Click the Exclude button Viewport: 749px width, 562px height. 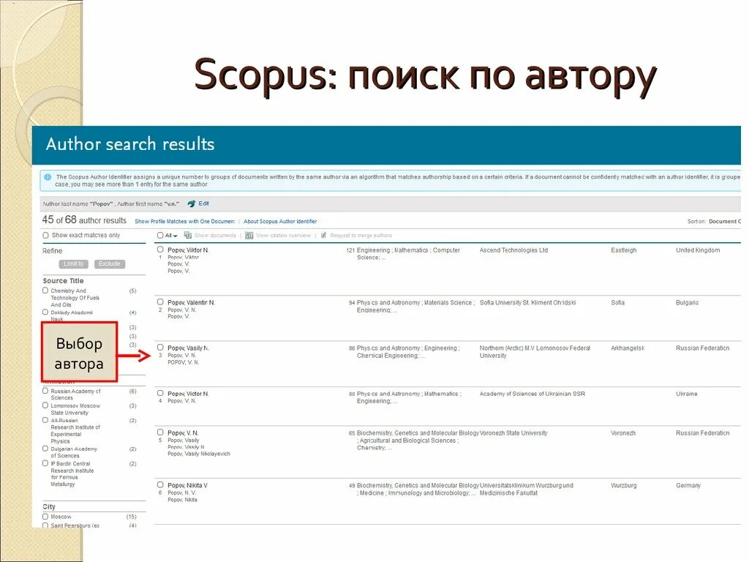click(110, 263)
